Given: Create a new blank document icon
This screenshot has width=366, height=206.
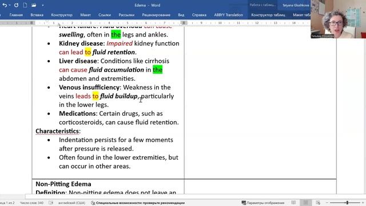Looking at the screenshot, I should pyautogui.click(x=25, y=5).
